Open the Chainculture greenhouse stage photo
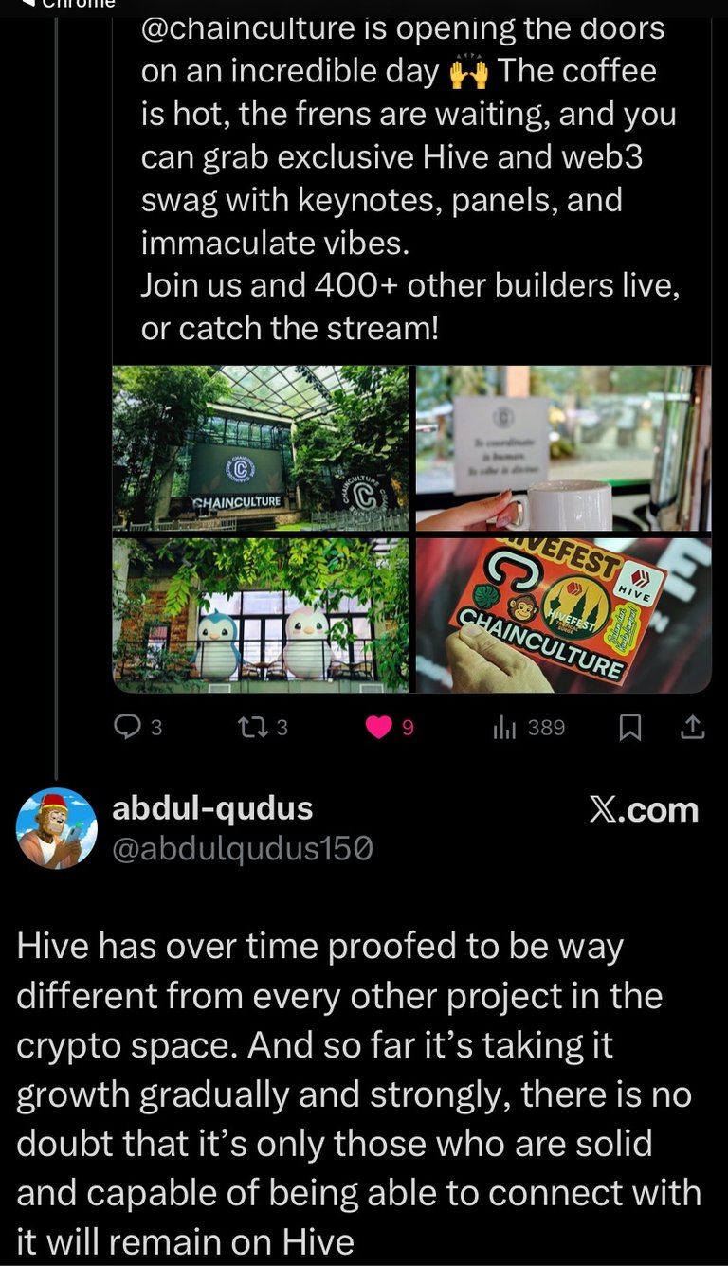The height and width of the screenshot is (1266, 728). pyautogui.click(x=262, y=447)
